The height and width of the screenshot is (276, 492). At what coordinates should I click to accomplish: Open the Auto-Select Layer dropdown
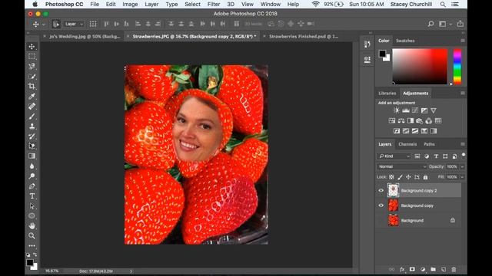[x=74, y=24]
